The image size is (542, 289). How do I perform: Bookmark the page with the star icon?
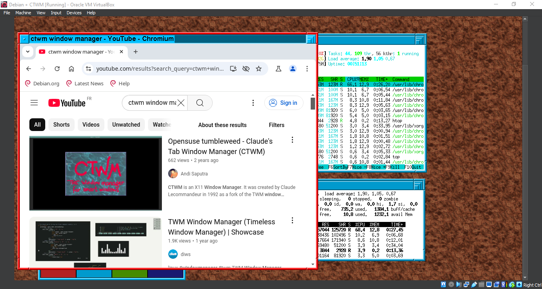(259, 68)
